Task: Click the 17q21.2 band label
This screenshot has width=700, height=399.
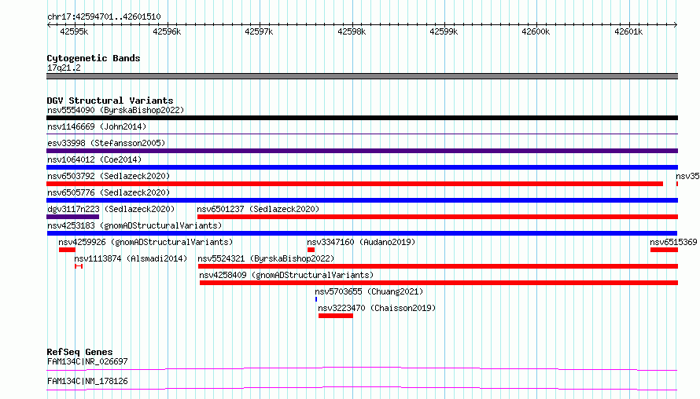Action: tap(64, 68)
